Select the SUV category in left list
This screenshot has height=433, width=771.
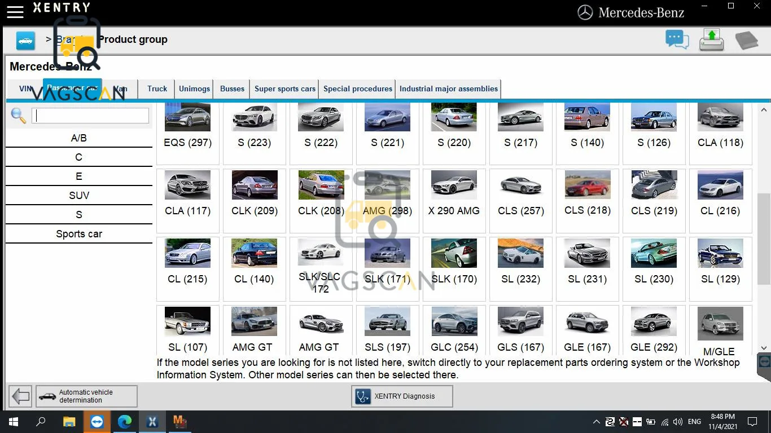point(79,196)
